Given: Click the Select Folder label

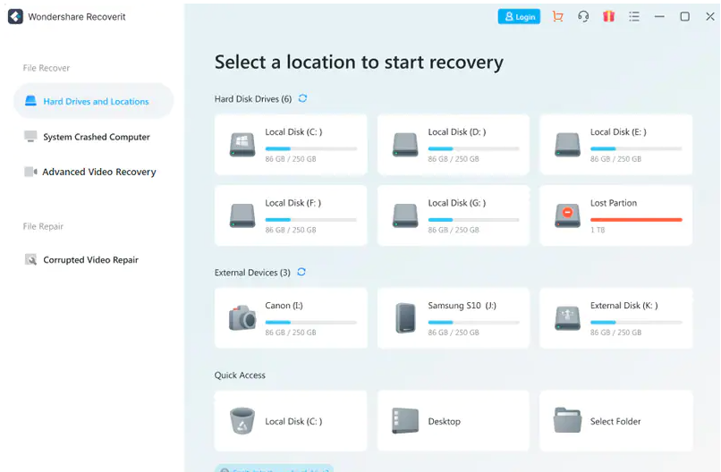Looking at the screenshot, I should tap(615, 421).
